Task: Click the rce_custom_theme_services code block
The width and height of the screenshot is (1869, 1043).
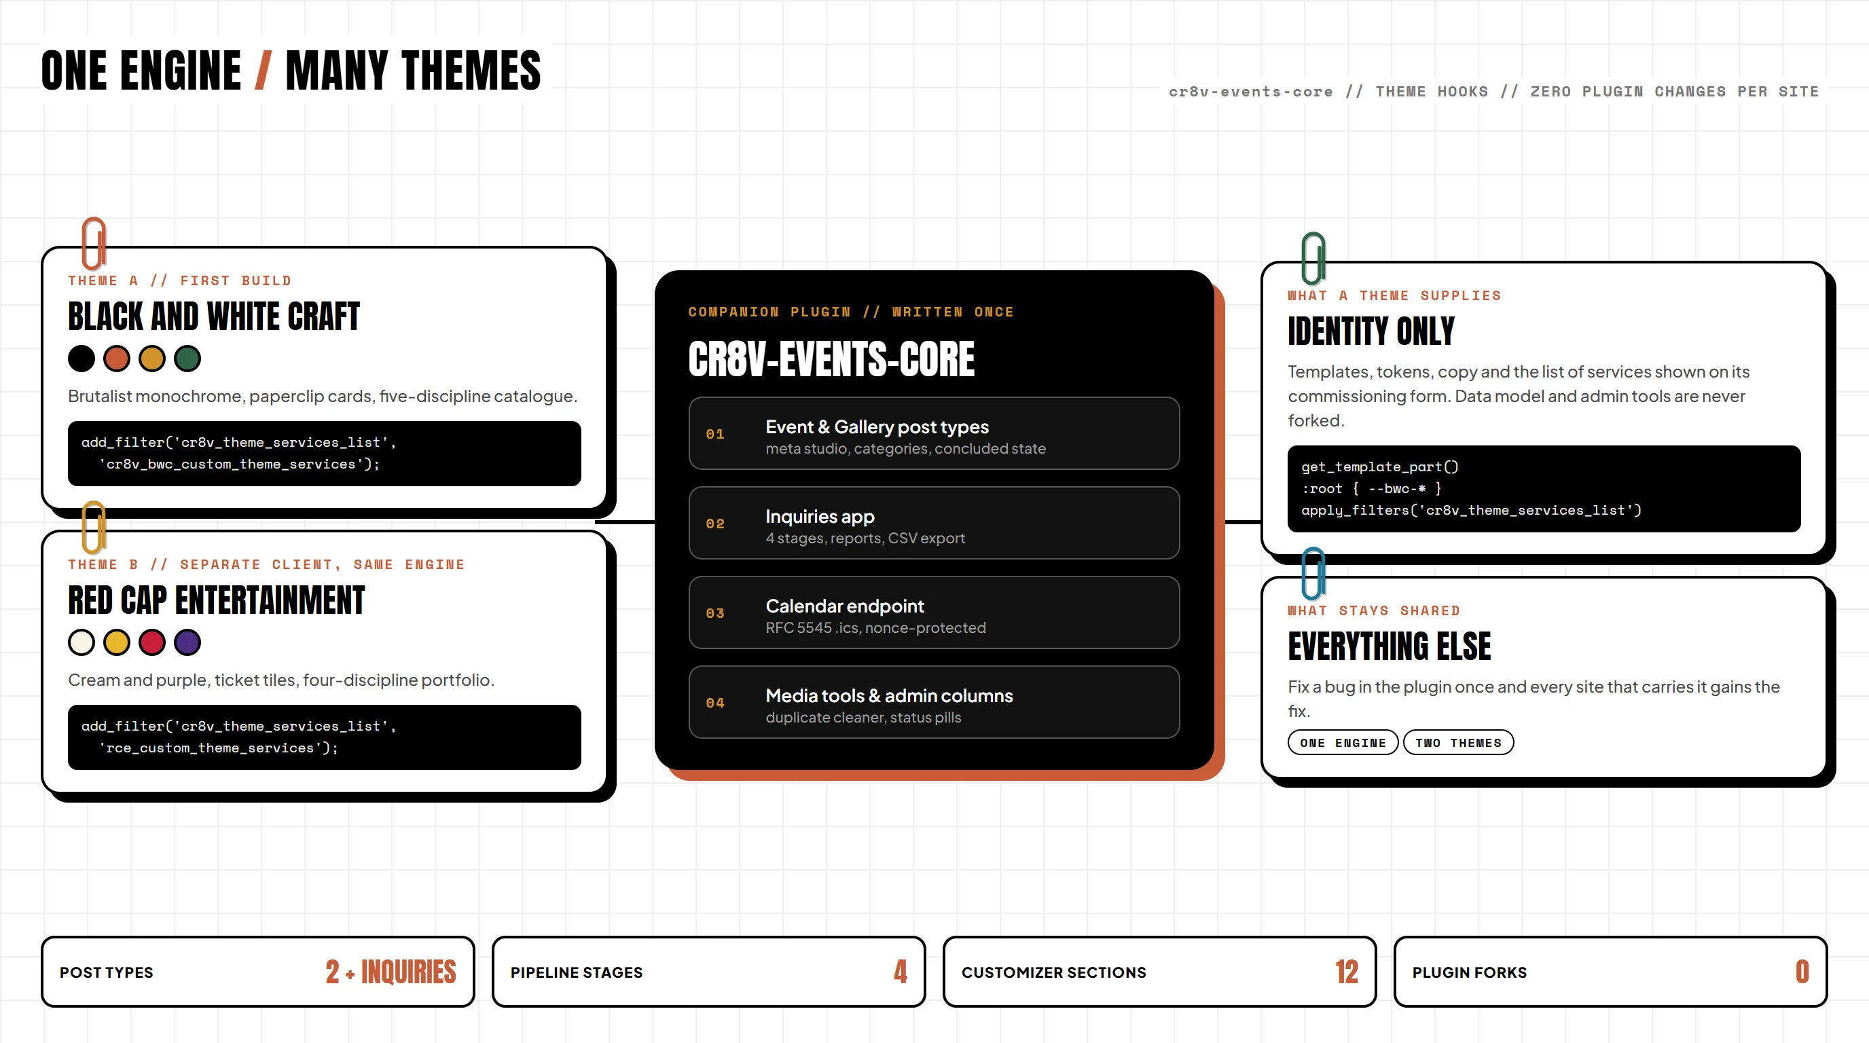Action: click(325, 737)
